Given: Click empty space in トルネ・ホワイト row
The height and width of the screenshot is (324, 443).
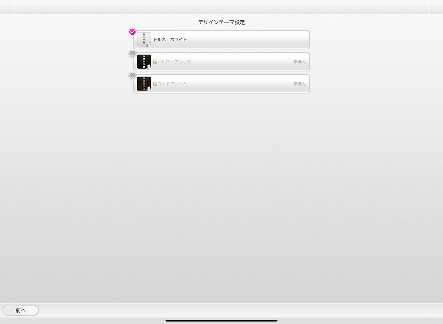Looking at the screenshot, I should click(x=247, y=40).
